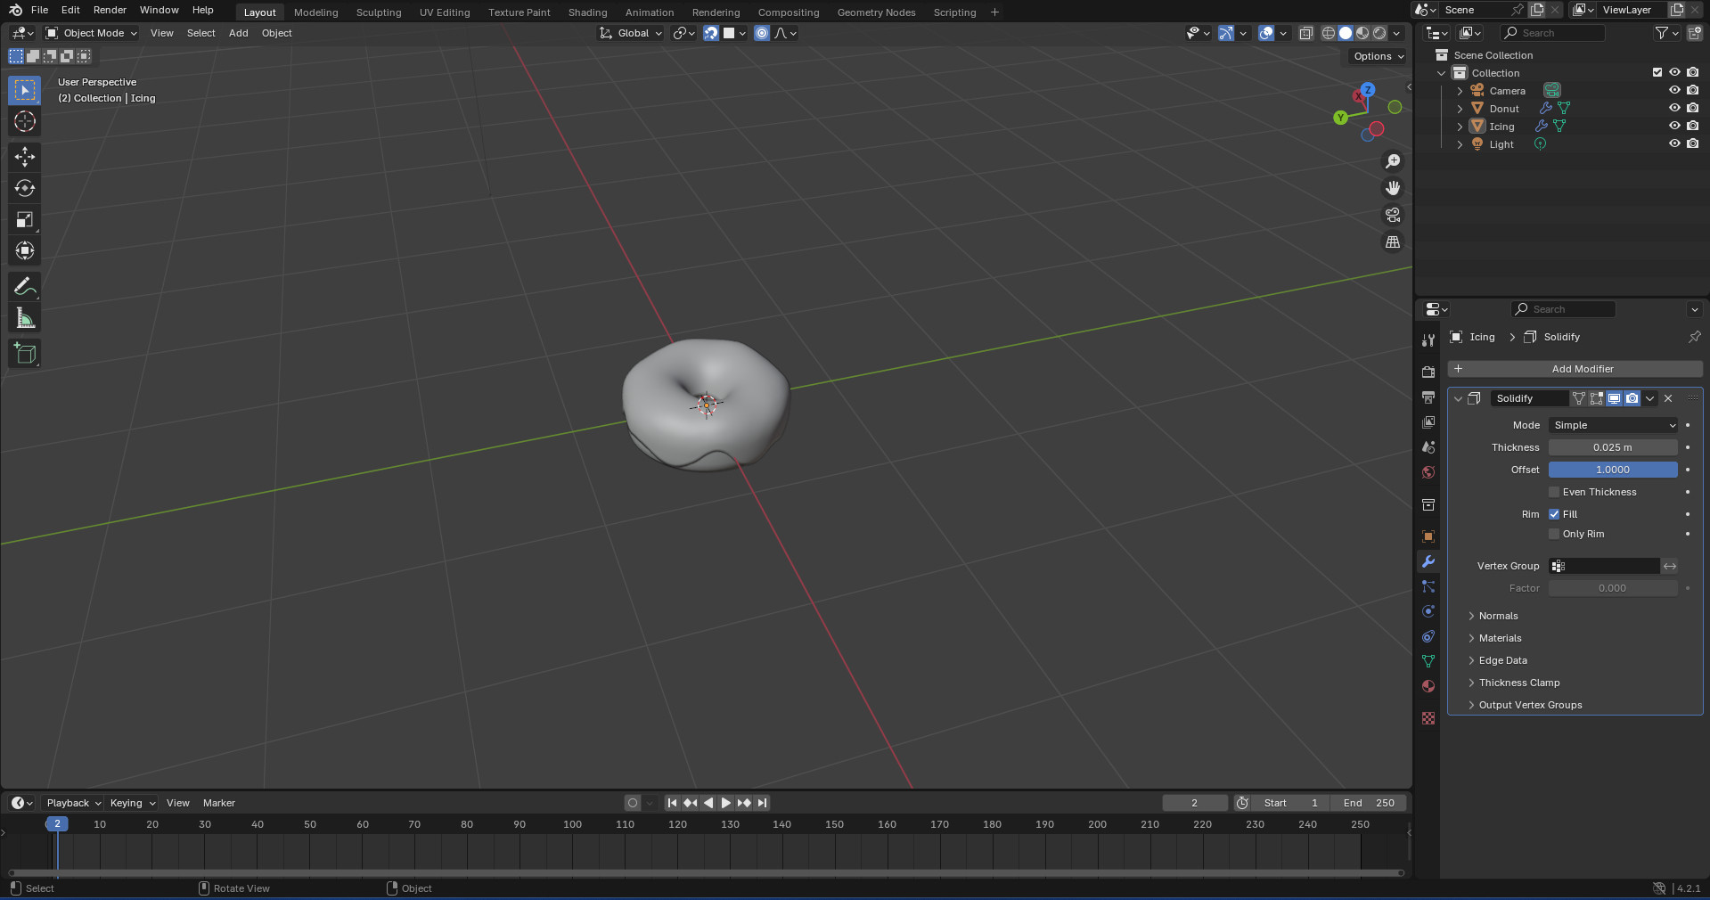Click the Offset 1.0000 slider field
Viewport: 1710px width, 900px height.
click(x=1613, y=470)
